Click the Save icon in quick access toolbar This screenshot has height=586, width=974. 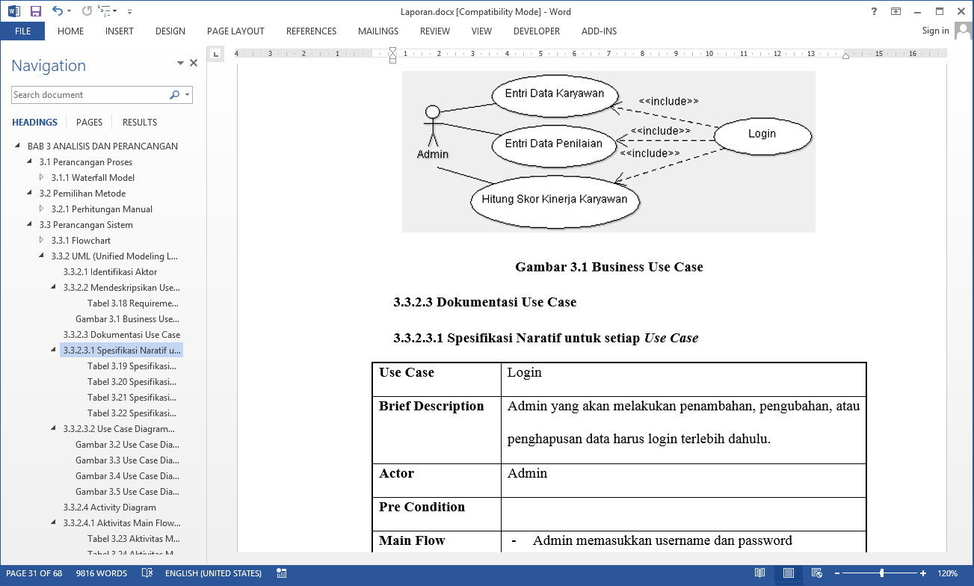36,11
